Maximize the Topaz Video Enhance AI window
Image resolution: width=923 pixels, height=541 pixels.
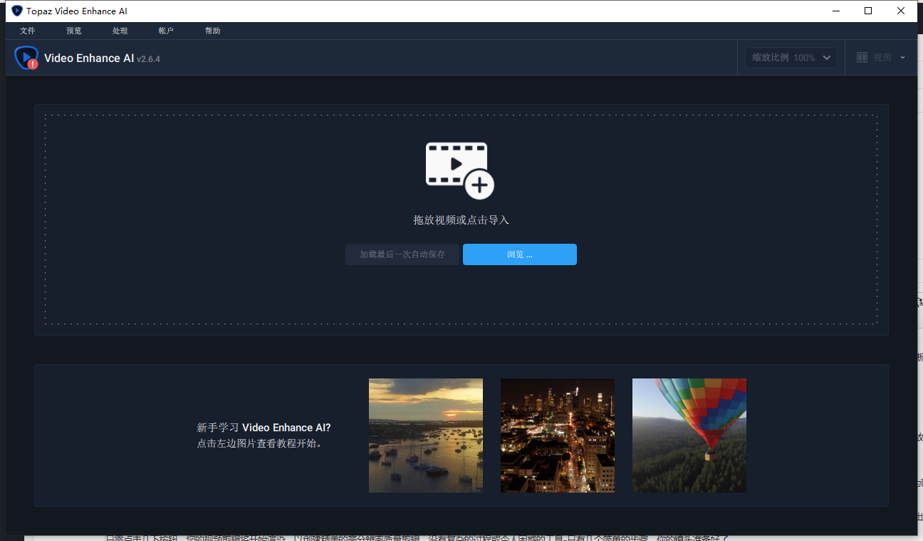pyautogui.click(x=868, y=11)
